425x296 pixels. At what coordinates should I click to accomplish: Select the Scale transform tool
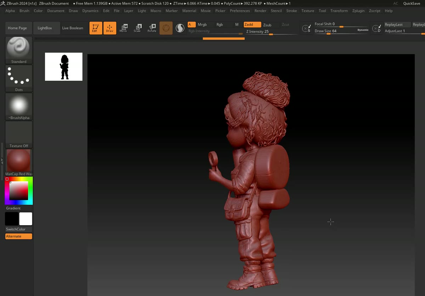coord(137,28)
